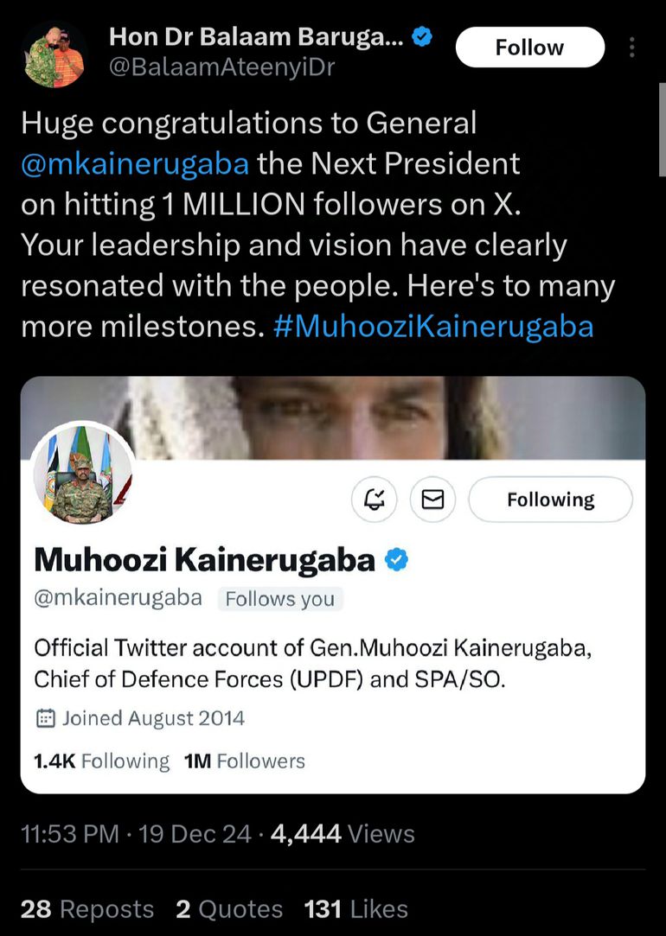Click Muhoozi Kainerugaba's round profile photo
The image size is (666, 936).
point(83,474)
